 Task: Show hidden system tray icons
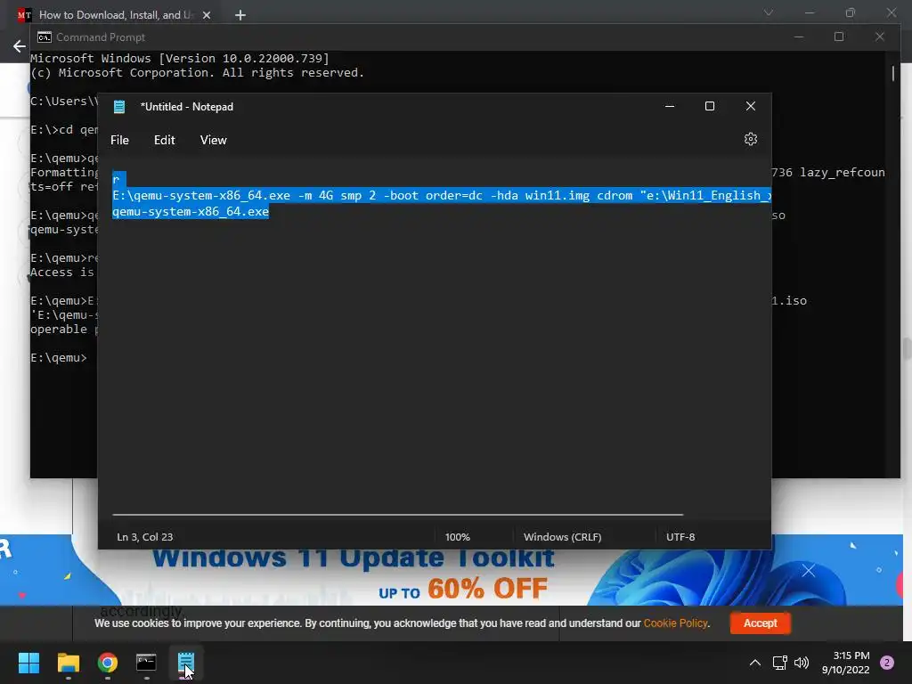[x=755, y=663]
